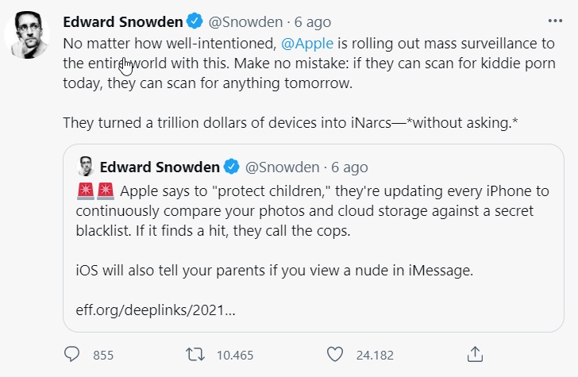578x377 pixels.
Task: Click the verified badge on main tweet
Action: pyautogui.click(x=194, y=21)
